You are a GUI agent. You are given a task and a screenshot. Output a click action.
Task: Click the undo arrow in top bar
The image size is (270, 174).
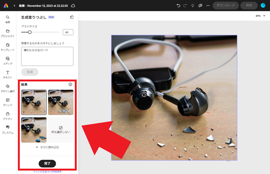pyautogui.click(x=178, y=6)
